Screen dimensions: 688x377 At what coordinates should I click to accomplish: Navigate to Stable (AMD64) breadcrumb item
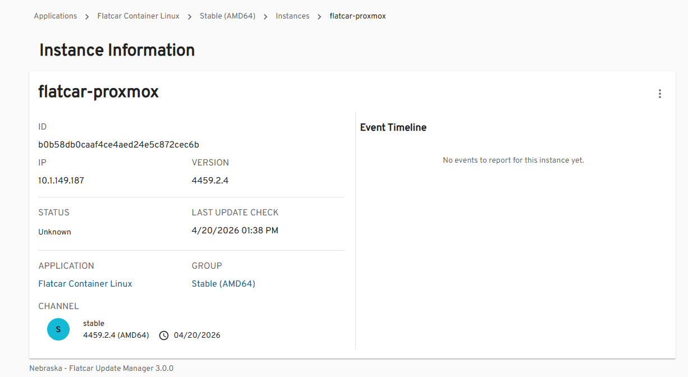tap(227, 16)
